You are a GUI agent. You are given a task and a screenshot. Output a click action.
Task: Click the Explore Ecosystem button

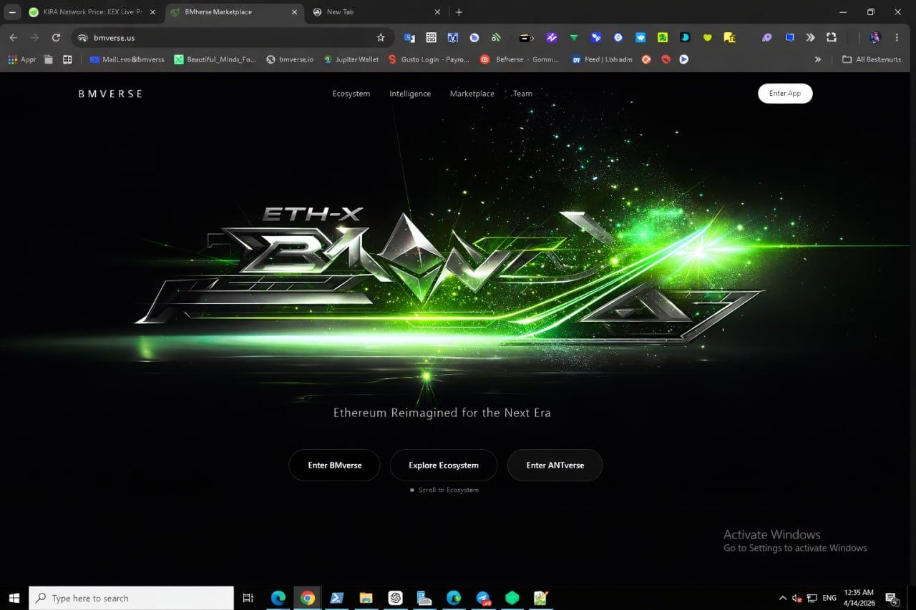pos(444,466)
